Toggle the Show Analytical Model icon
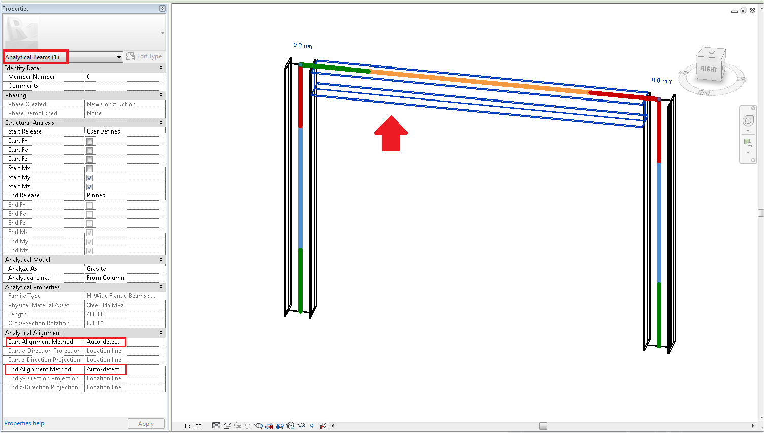 (323, 426)
